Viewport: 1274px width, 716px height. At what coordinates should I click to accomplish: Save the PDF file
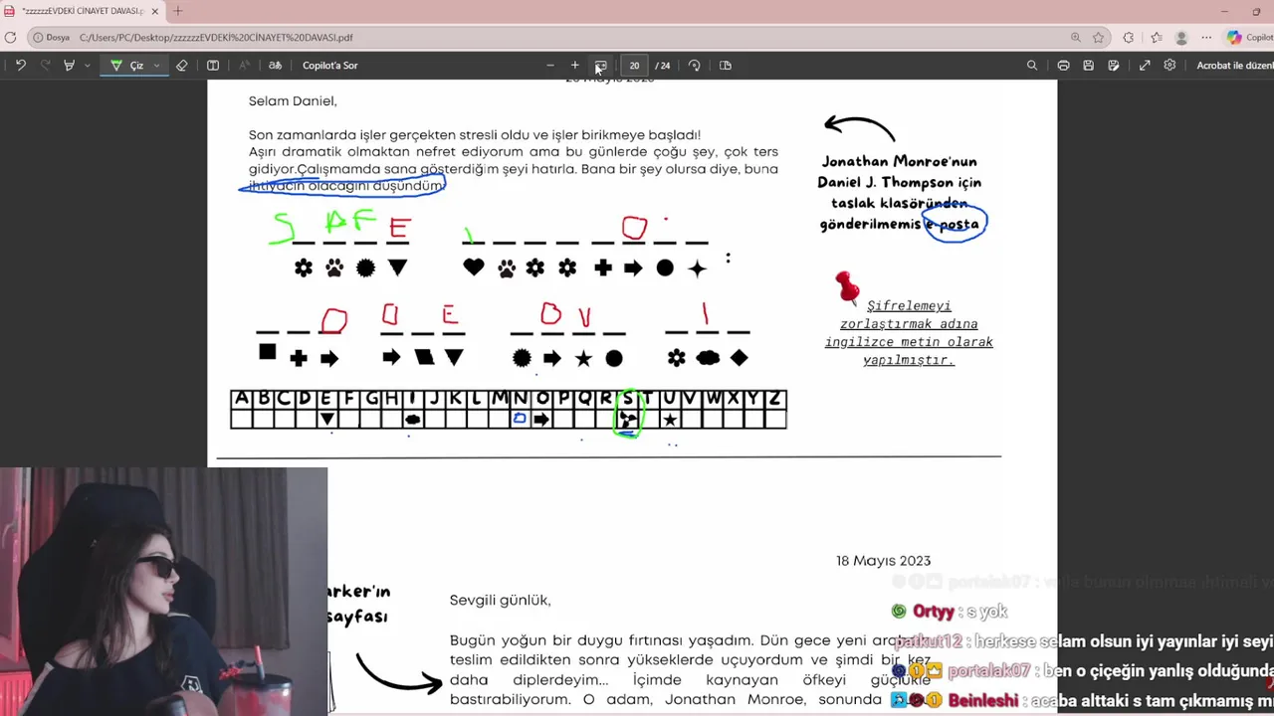click(x=1089, y=66)
